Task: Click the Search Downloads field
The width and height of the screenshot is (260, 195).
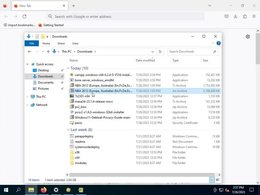Action: tap(192, 52)
